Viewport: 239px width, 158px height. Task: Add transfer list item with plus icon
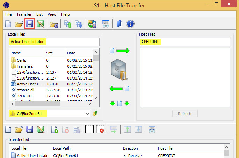55,129
